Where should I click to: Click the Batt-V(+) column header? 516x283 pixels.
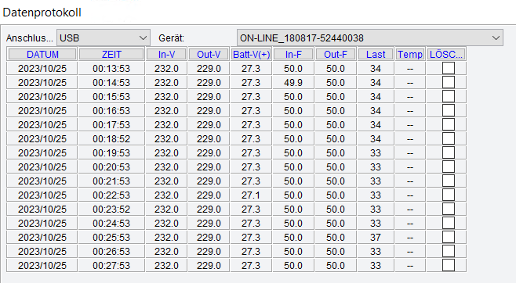point(251,55)
